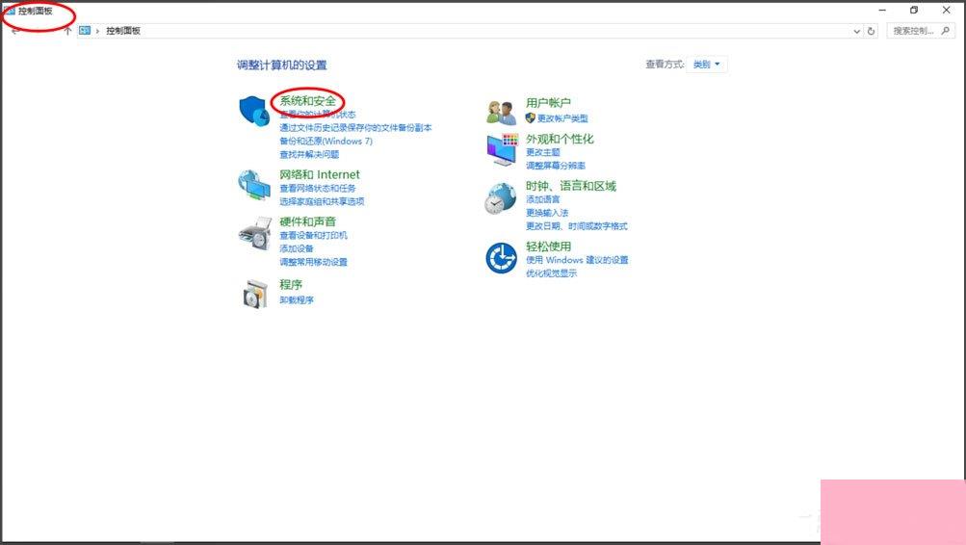
Task: Click the up arrow navigation button
Action: click(67, 31)
